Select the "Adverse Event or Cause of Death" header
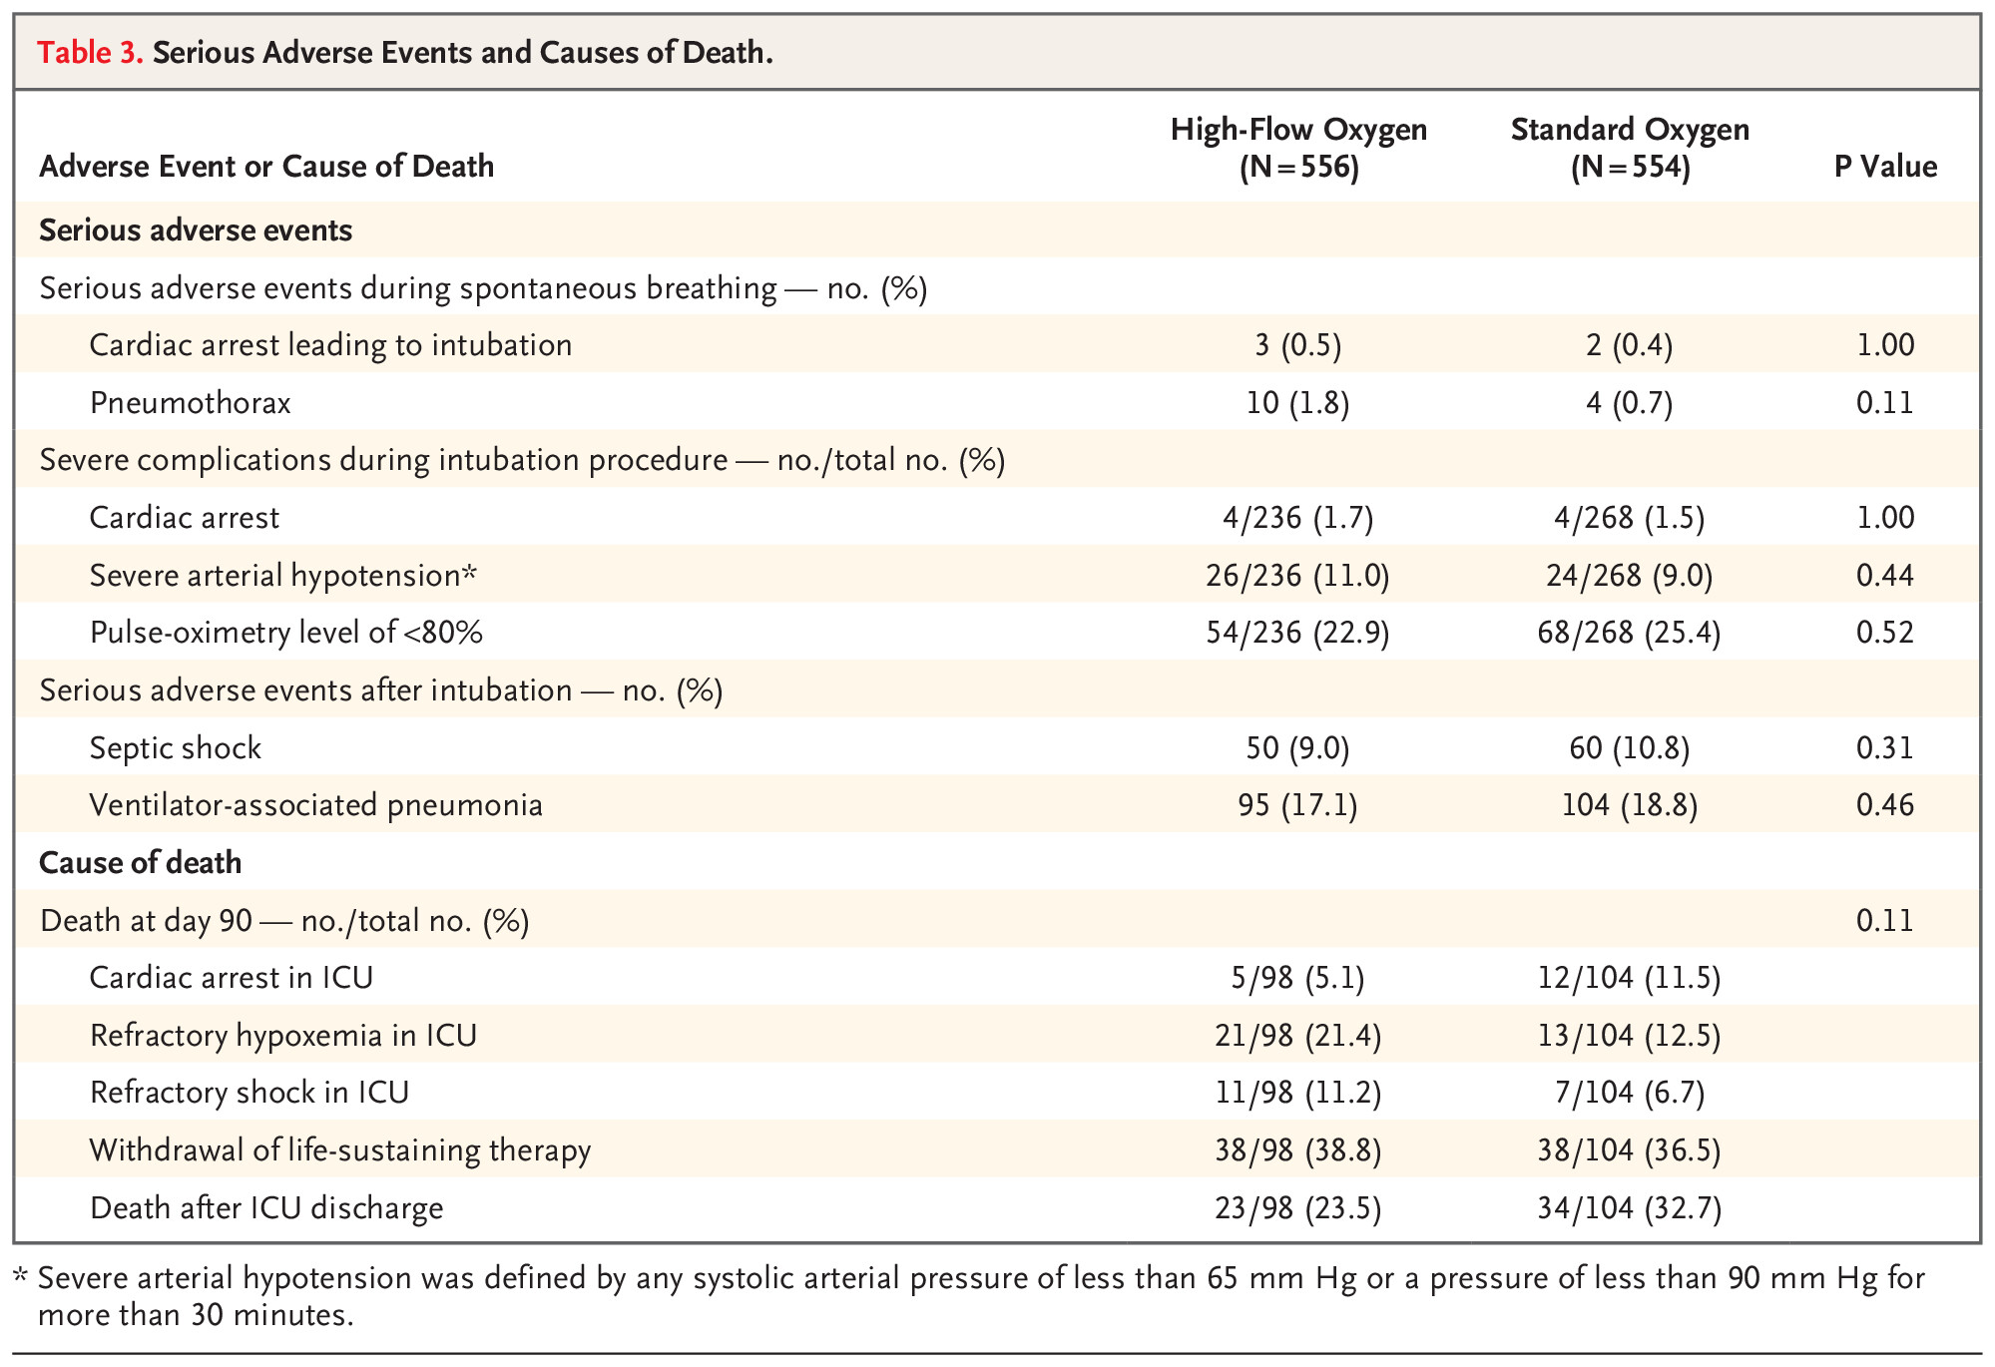Viewport: 1995px width, 1367px height. [x=266, y=167]
